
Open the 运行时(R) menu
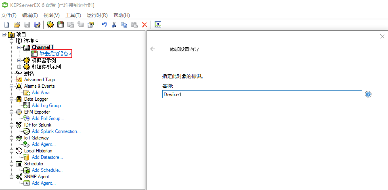point(97,15)
